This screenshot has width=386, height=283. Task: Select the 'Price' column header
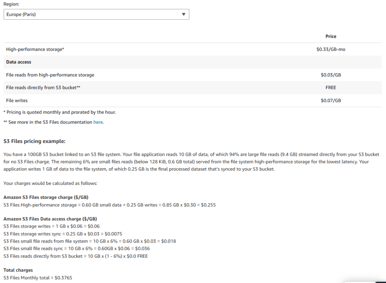(331, 36)
